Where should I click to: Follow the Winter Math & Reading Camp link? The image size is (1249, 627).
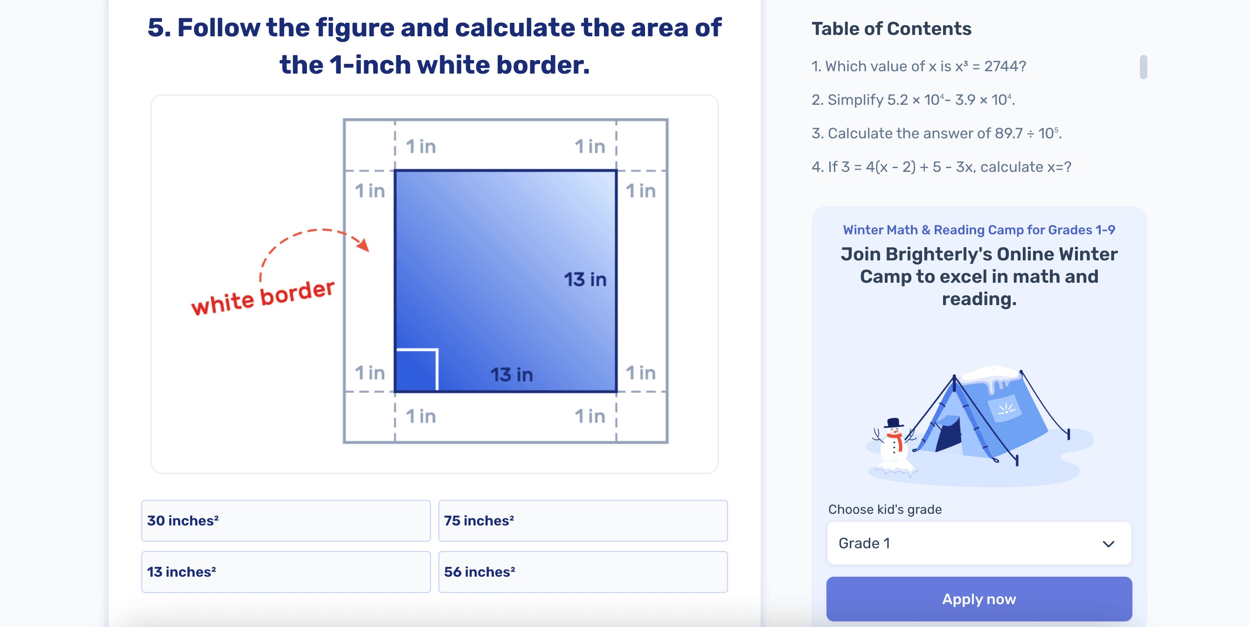(979, 230)
